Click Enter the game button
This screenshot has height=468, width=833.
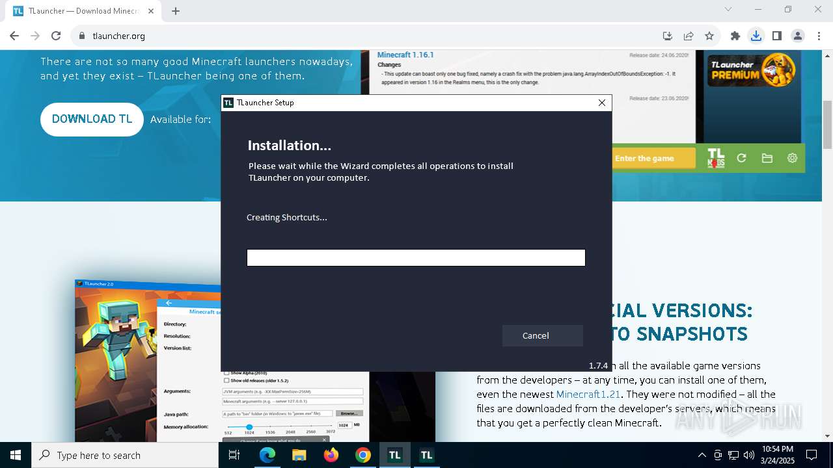click(x=654, y=158)
